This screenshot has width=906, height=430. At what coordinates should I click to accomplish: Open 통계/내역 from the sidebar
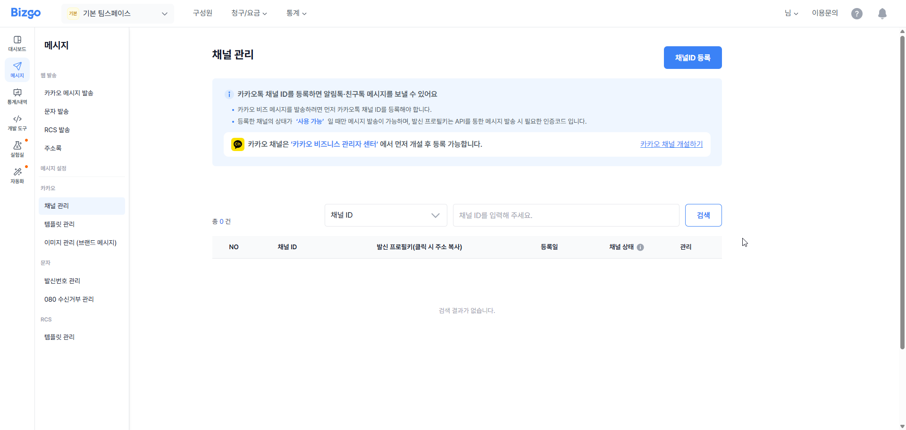[17, 96]
